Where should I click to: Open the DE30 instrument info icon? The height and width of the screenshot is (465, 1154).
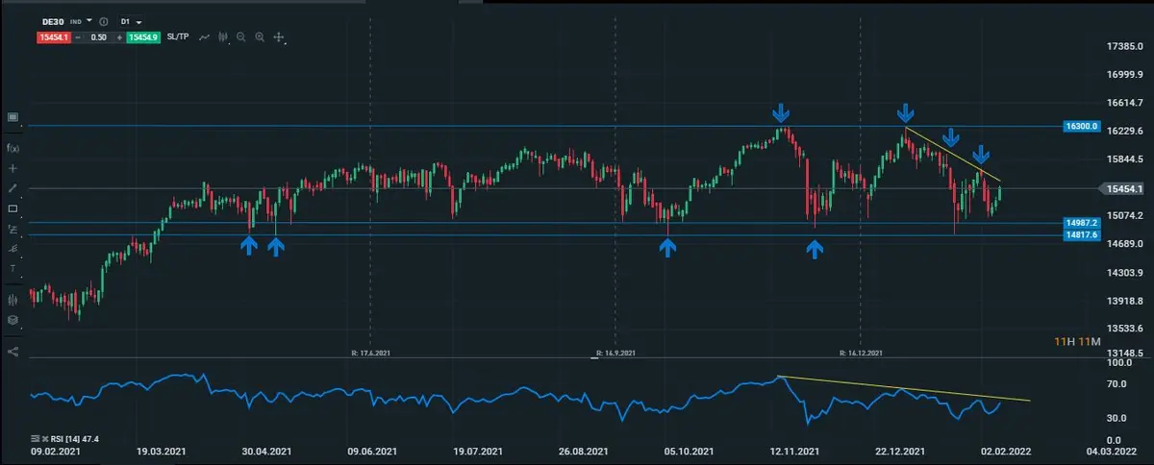pos(104,20)
